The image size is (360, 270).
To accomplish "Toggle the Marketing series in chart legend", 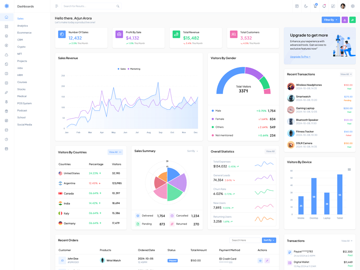I will [134, 69].
